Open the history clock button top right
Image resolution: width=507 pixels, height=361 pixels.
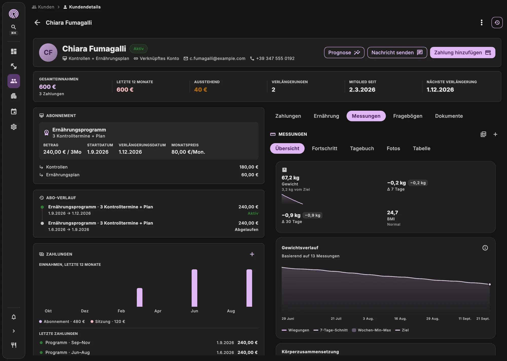click(x=497, y=23)
